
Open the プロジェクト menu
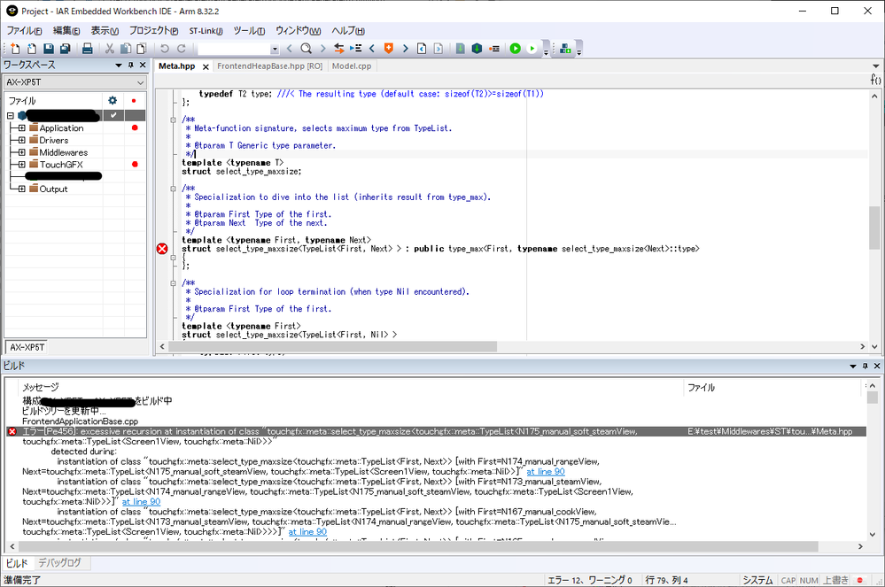click(x=153, y=30)
